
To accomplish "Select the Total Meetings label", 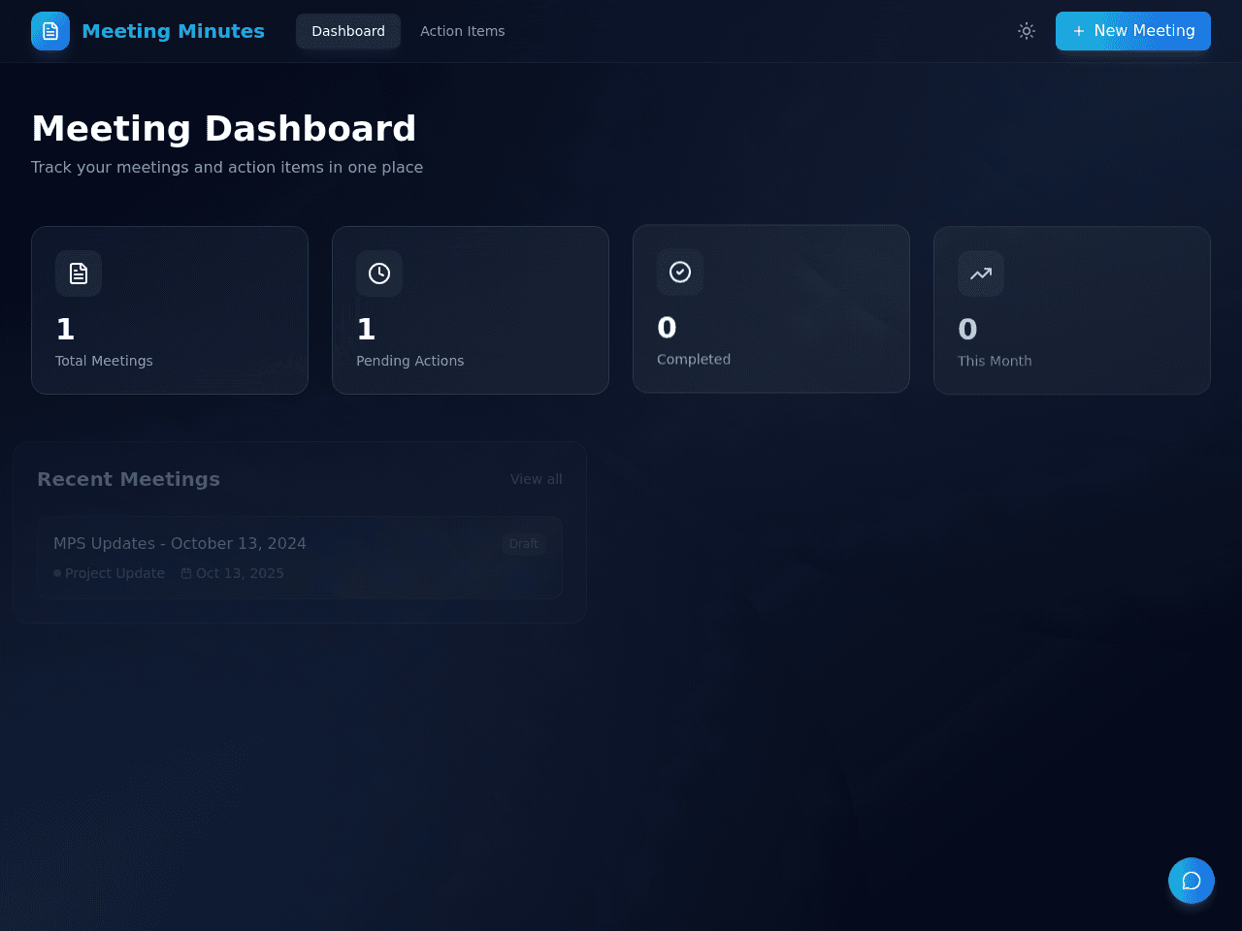I will coord(104,361).
